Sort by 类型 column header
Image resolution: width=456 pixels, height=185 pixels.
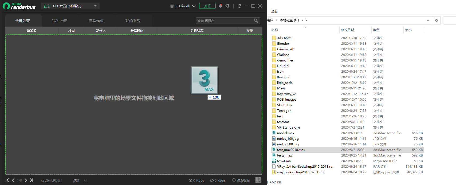coord(376,30)
